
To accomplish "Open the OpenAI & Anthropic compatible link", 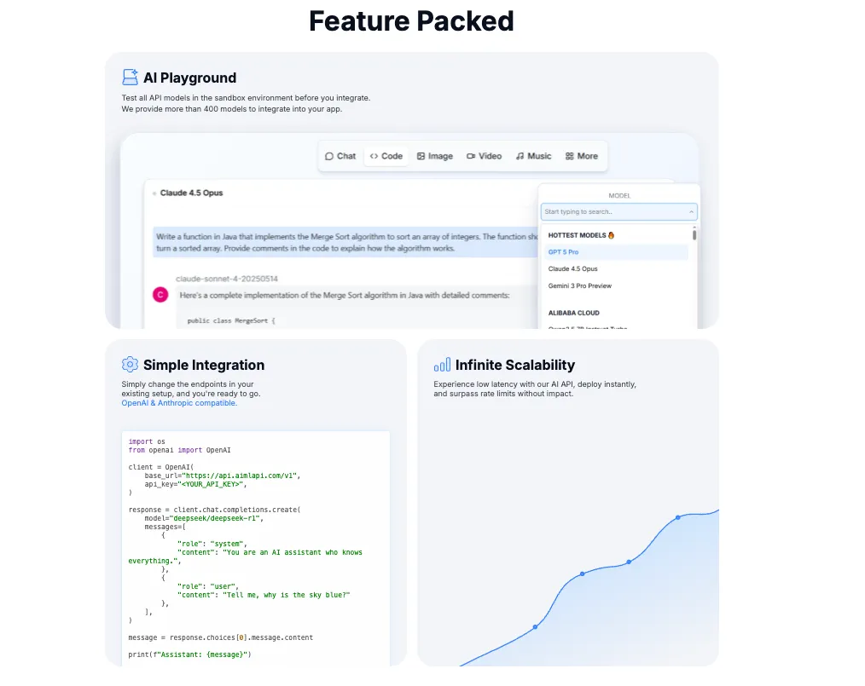I will pyautogui.click(x=179, y=403).
